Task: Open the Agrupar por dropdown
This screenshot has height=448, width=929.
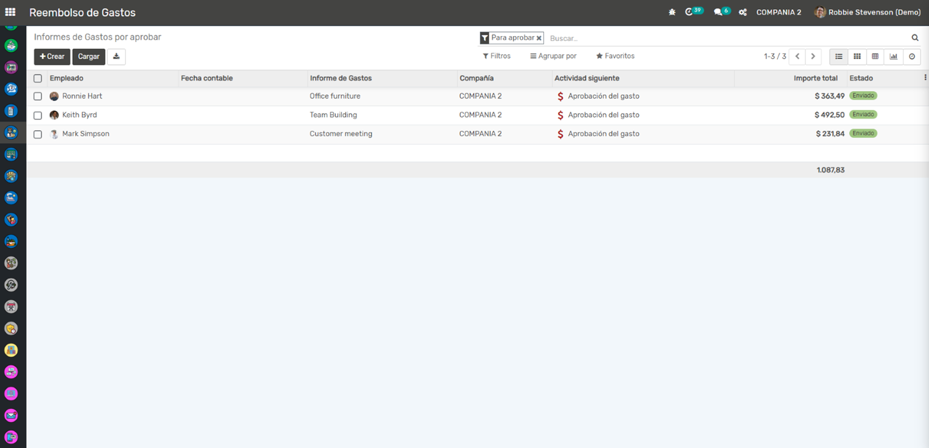Action: 553,56
